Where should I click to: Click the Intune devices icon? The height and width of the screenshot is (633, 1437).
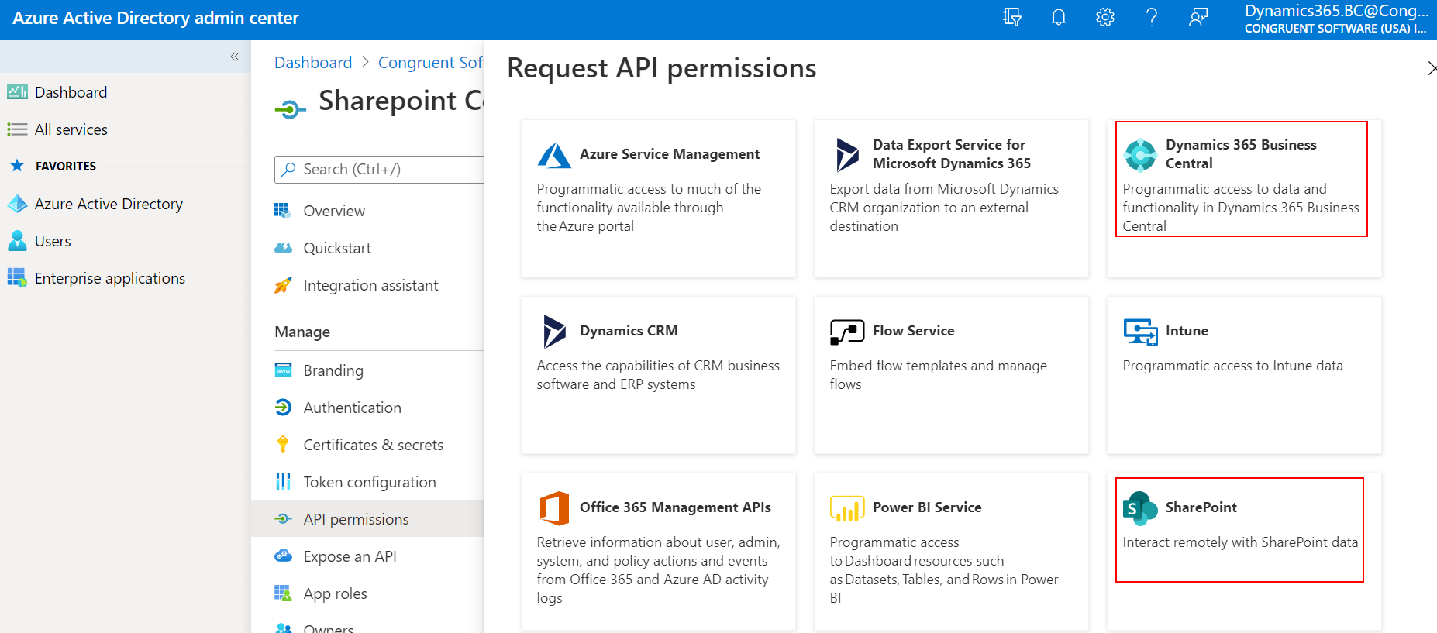tap(1140, 332)
